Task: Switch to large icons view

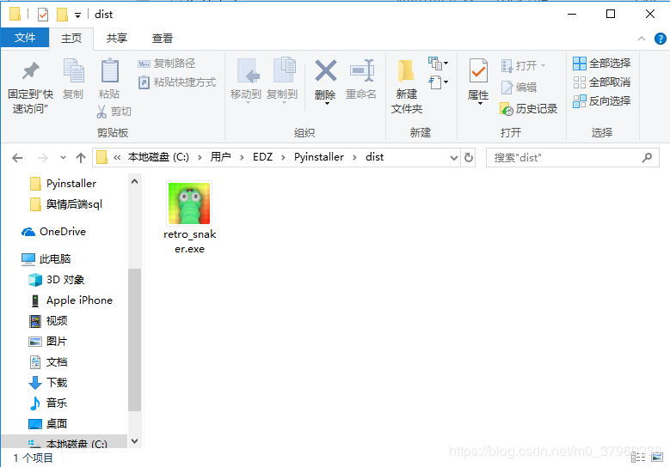Action: (x=657, y=458)
